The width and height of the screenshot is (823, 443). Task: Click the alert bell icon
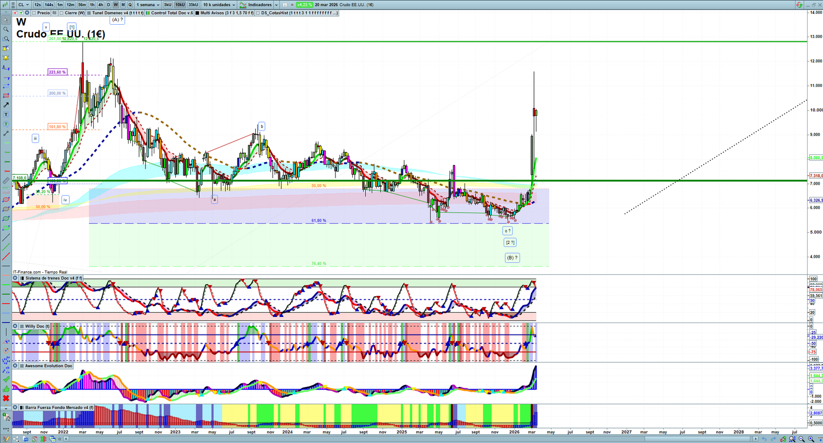pos(6,58)
